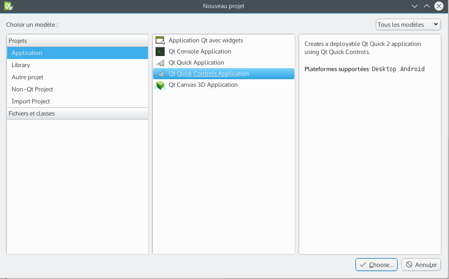Click the Application Qt avec widgets icon
The height and width of the screenshot is (279, 449).
coord(160,40)
